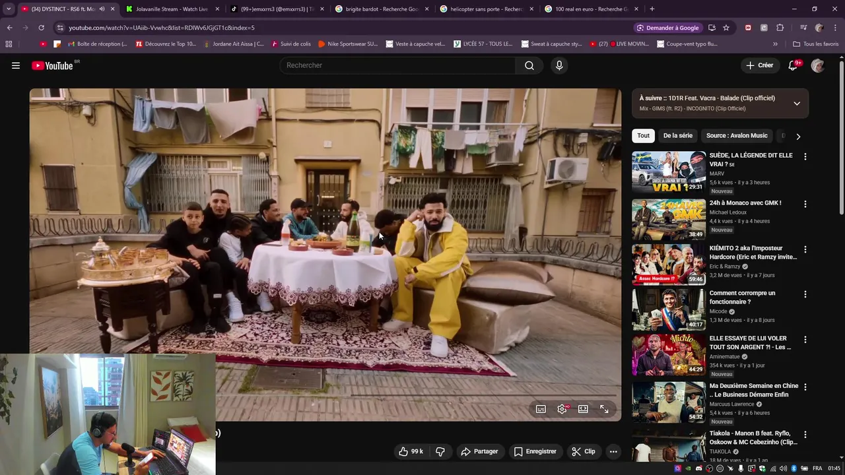This screenshot has height=475, width=845.
Task: Open options for KIÉMITO 2 video
Action: click(x=805, y=250)
